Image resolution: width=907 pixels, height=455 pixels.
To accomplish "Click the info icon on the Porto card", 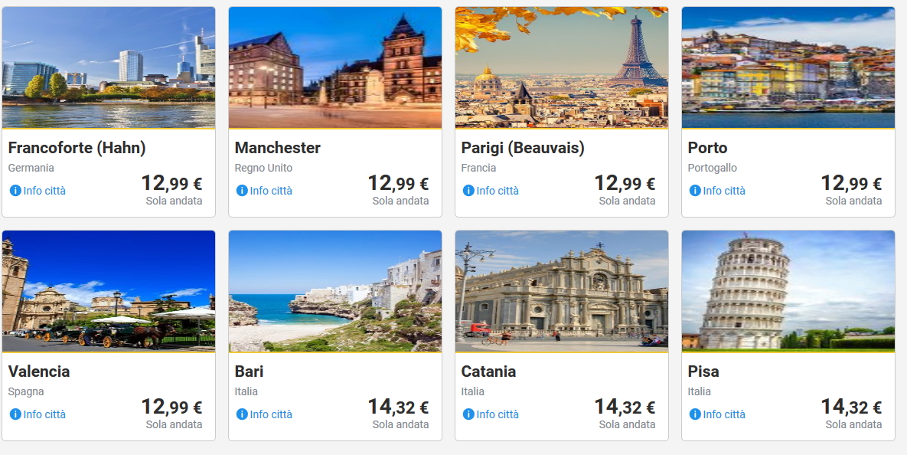I will click(695, 191).
